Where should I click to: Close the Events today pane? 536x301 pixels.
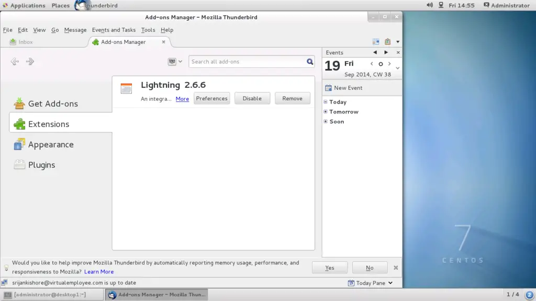[398, 53]
